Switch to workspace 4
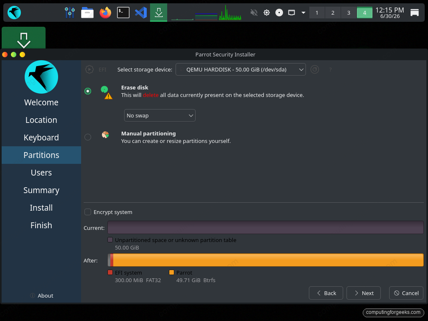The image size is (428, 321). coord(364,13)
